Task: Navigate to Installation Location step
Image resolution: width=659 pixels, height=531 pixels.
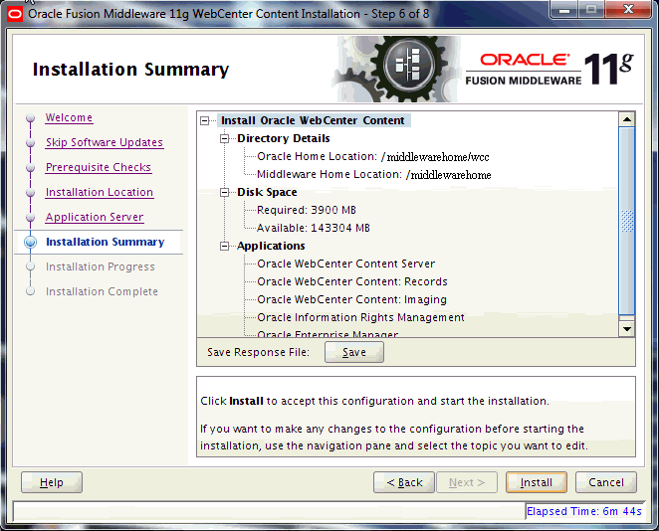Action: pos(100,192)
